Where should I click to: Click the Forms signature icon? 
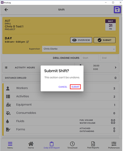tap(8, 129)
